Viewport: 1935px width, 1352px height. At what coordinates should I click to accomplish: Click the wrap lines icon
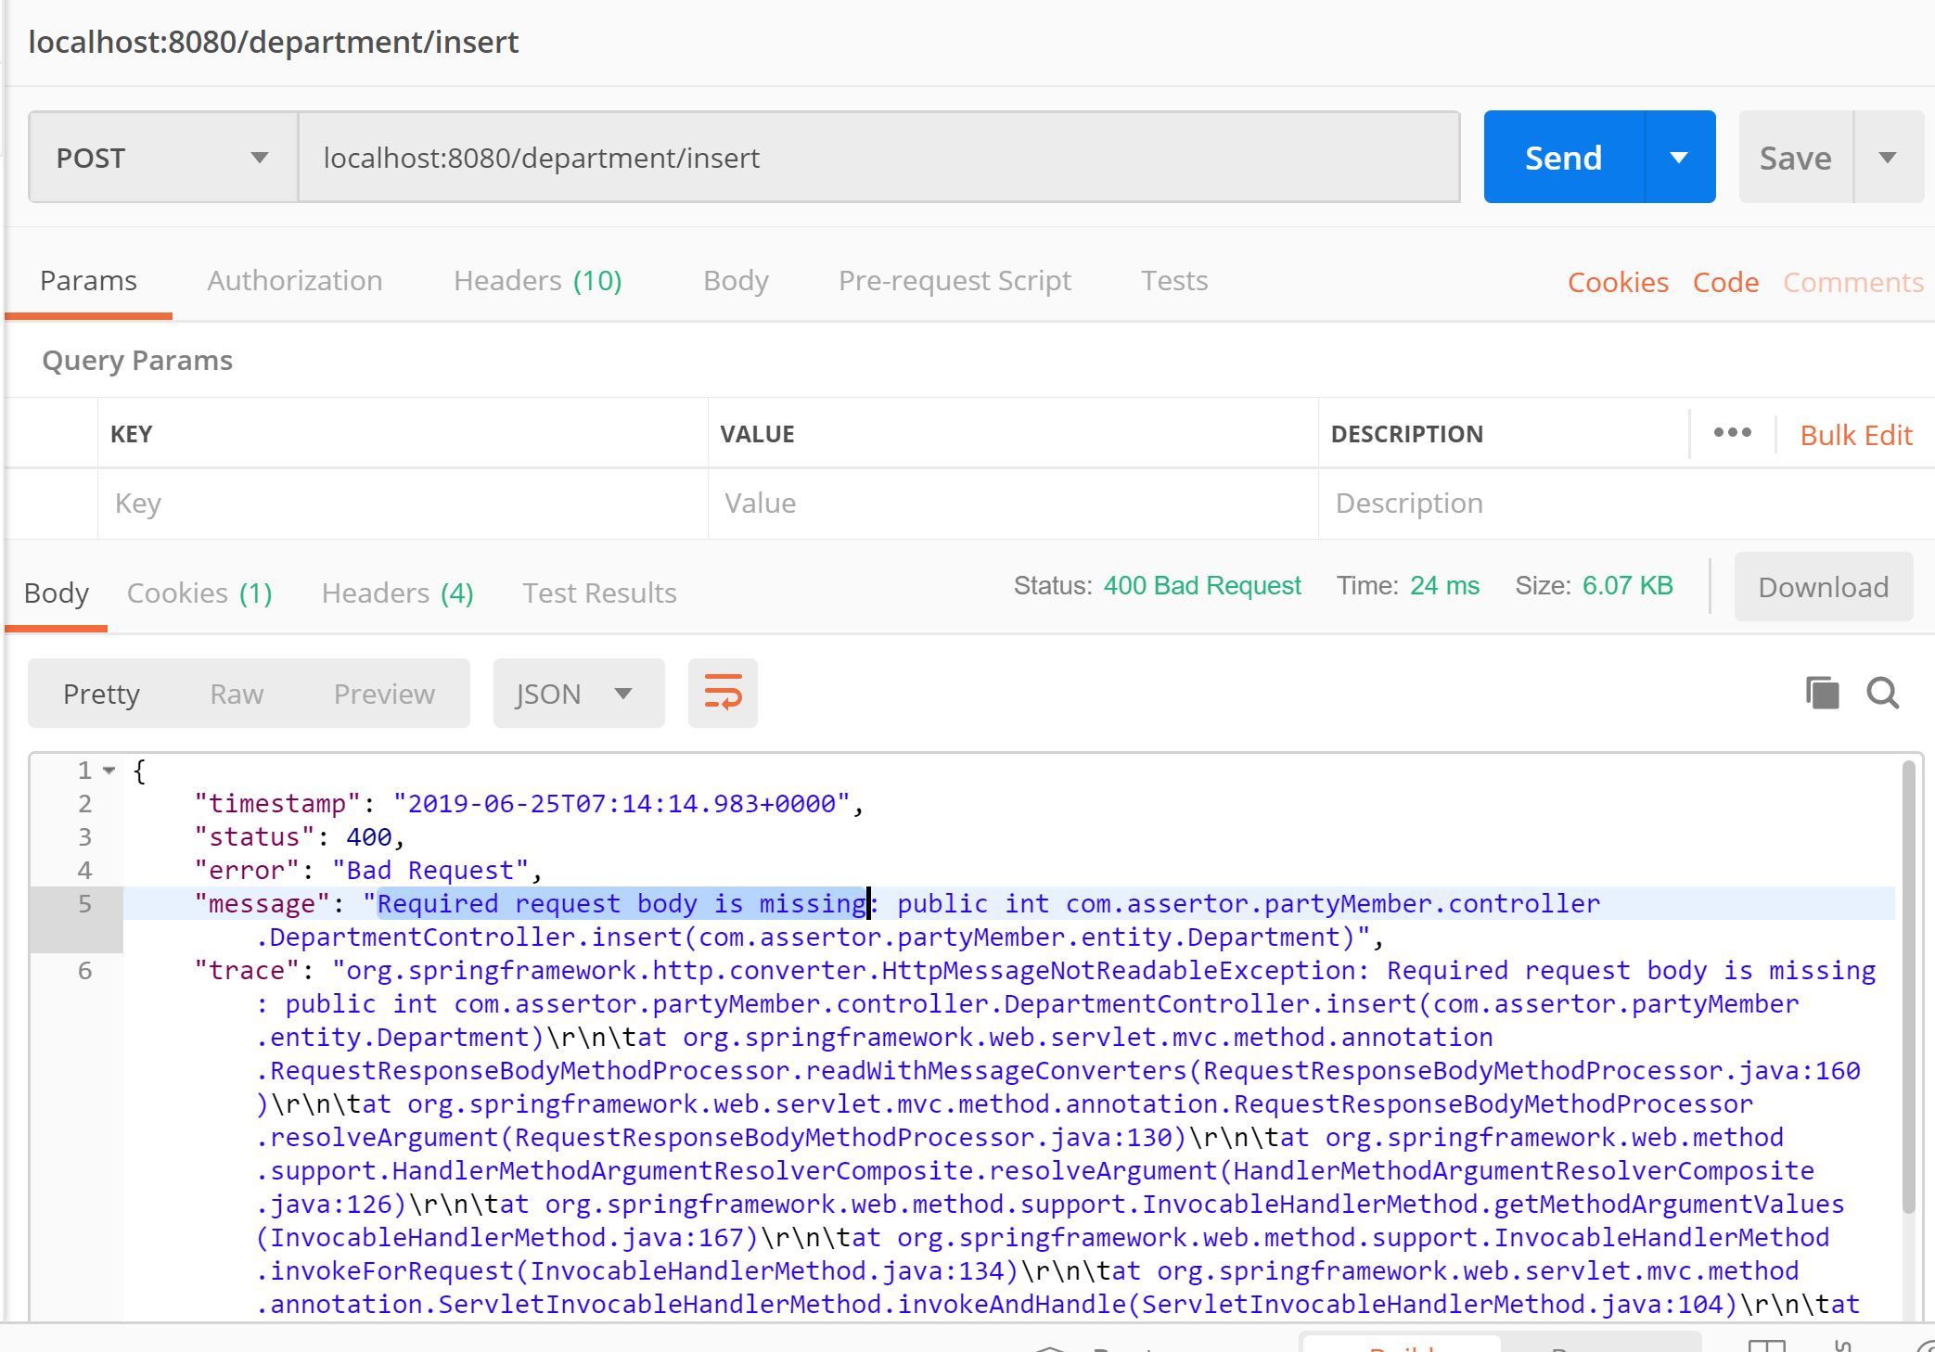[x=723, y=693]
